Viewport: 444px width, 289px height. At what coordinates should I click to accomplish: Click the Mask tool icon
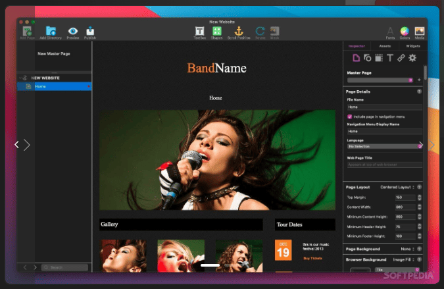(274, 31)
